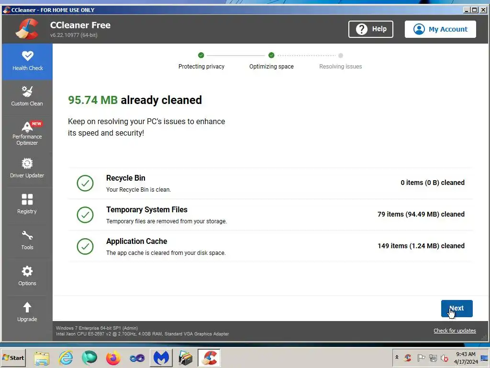
Task: Click the Show desktop button in the taskbar
Action: coord(484,357)
